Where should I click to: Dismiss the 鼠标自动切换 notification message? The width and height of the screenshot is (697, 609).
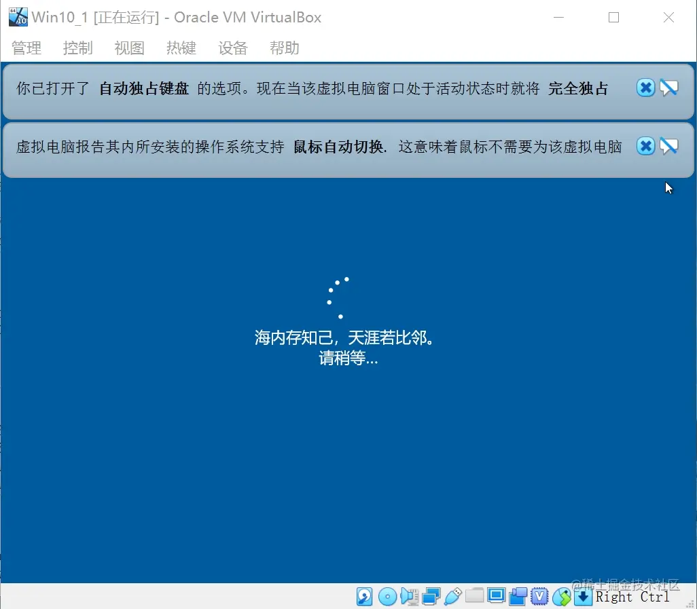[x=645, y=145]
